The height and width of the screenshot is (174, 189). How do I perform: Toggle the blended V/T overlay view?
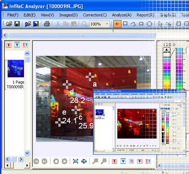(132, 161)
